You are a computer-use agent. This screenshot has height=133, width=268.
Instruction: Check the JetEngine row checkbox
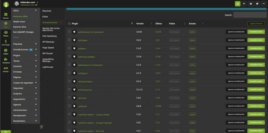click(x=69, y=40)
